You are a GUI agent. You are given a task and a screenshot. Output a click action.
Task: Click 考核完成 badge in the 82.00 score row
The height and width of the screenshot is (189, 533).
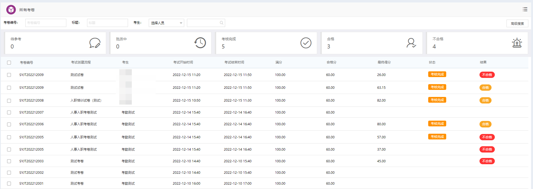[x=437, y=100]
